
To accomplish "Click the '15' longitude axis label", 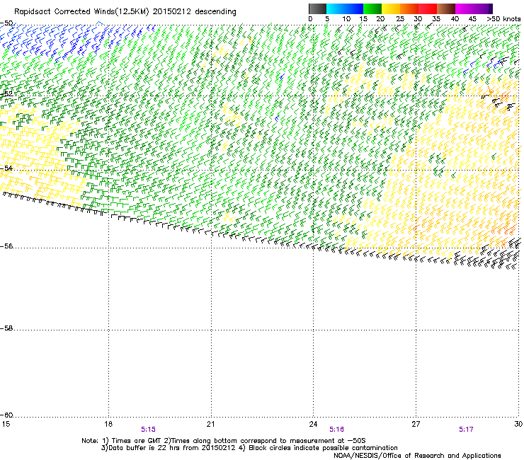I will click(6, 424).
